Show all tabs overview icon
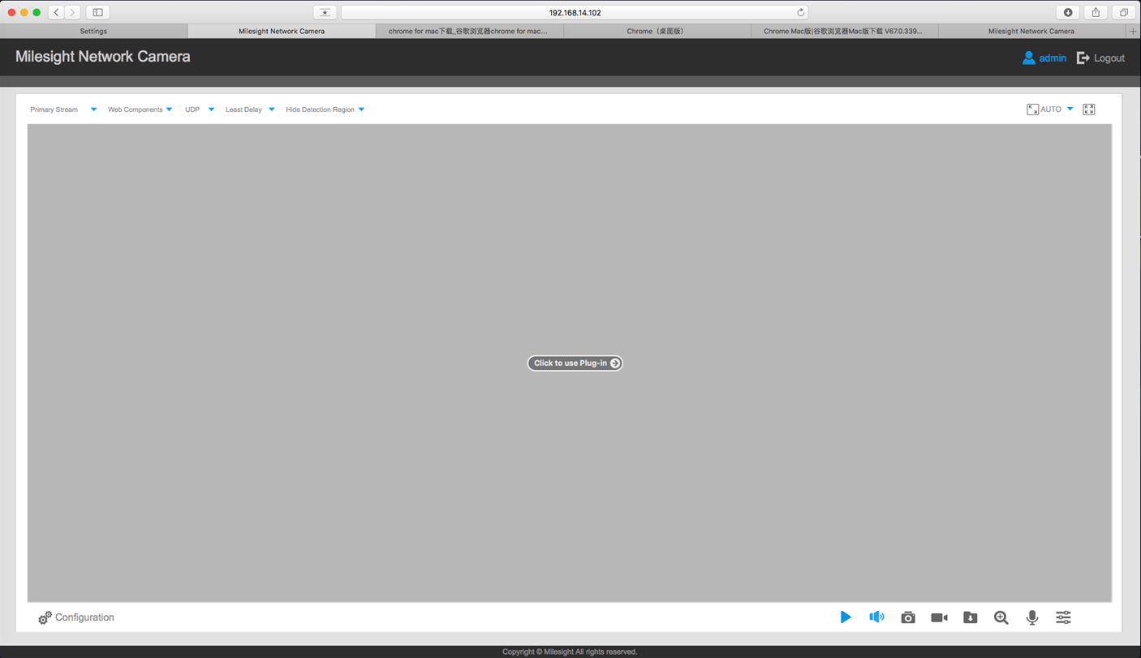This screenshot has height=658, width=1141. pos(1124,12)
